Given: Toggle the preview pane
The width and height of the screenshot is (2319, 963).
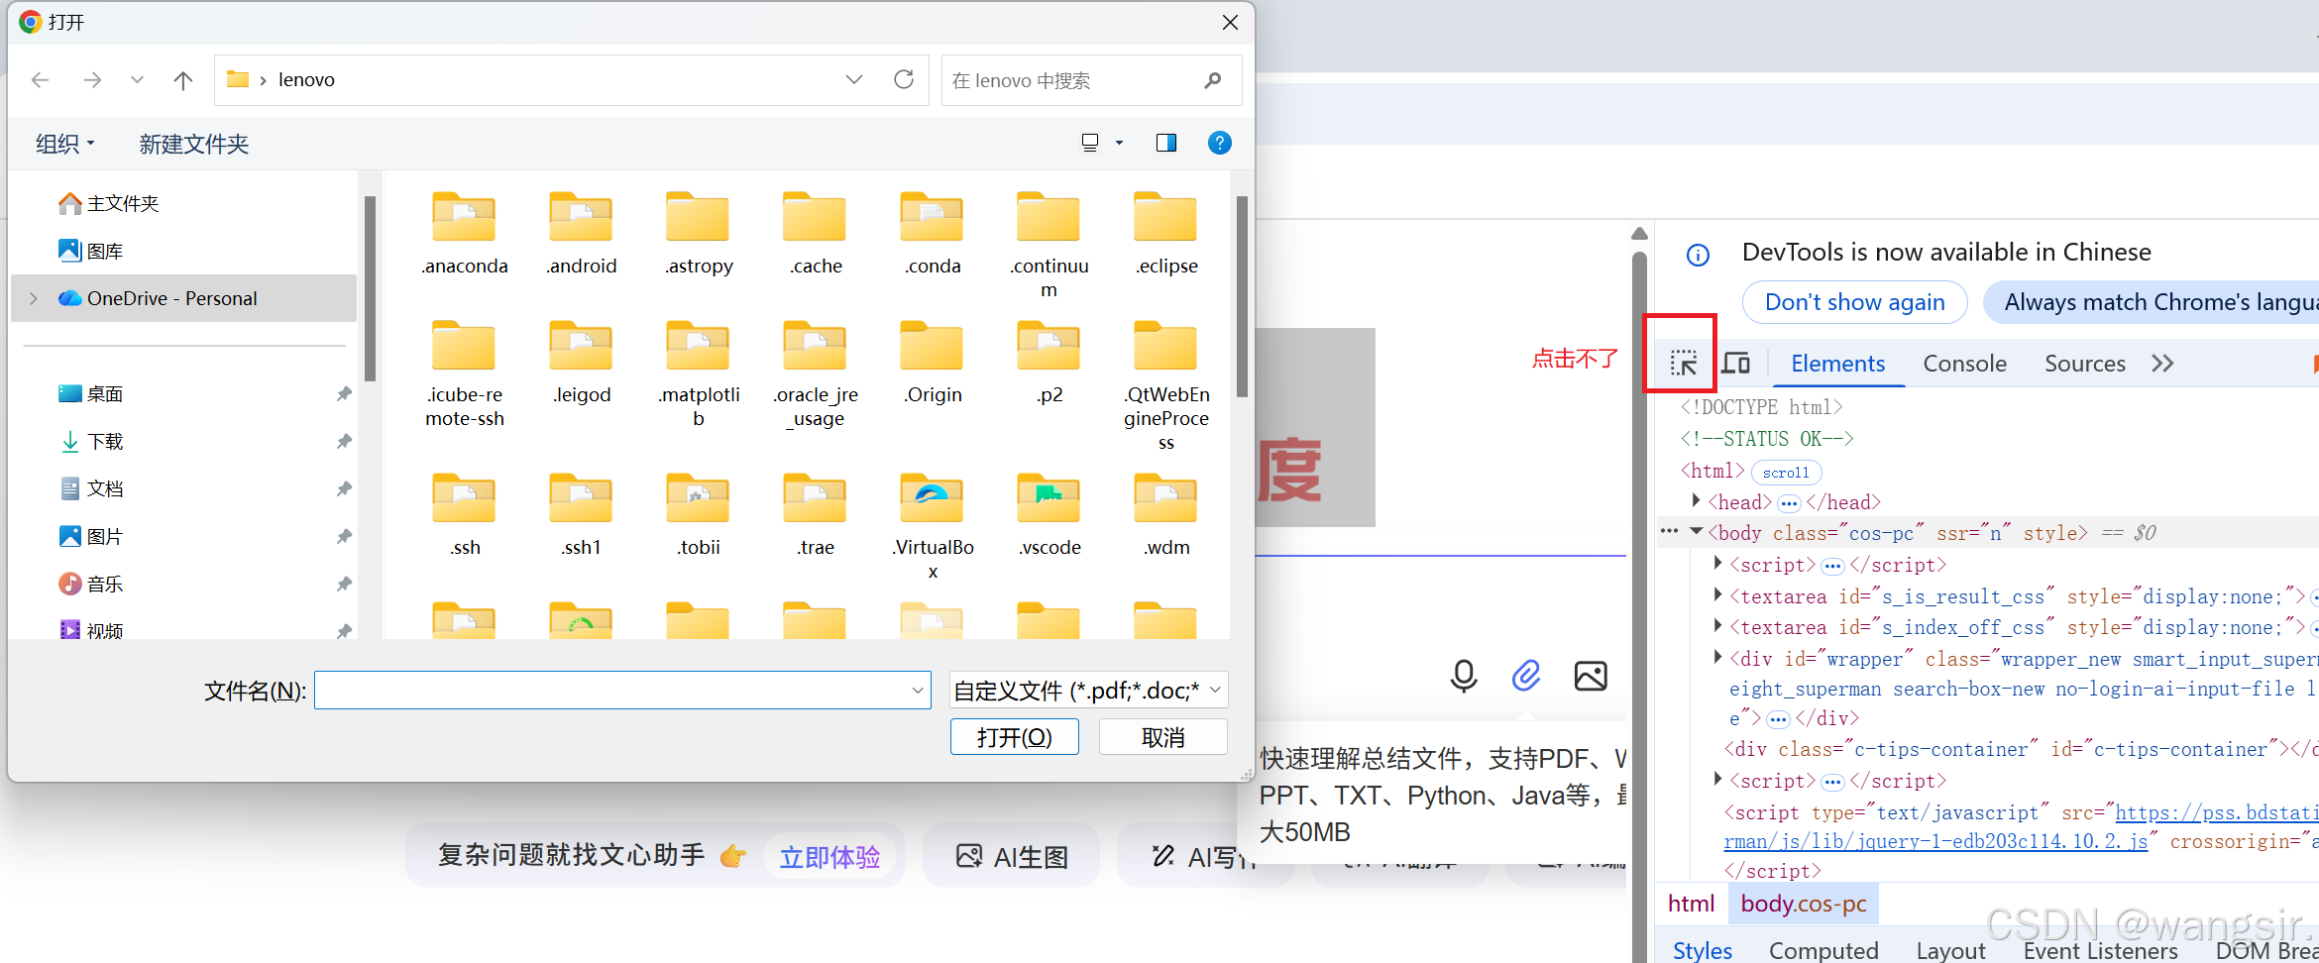Looking at the screenshot, I should tap(1166, 143).
